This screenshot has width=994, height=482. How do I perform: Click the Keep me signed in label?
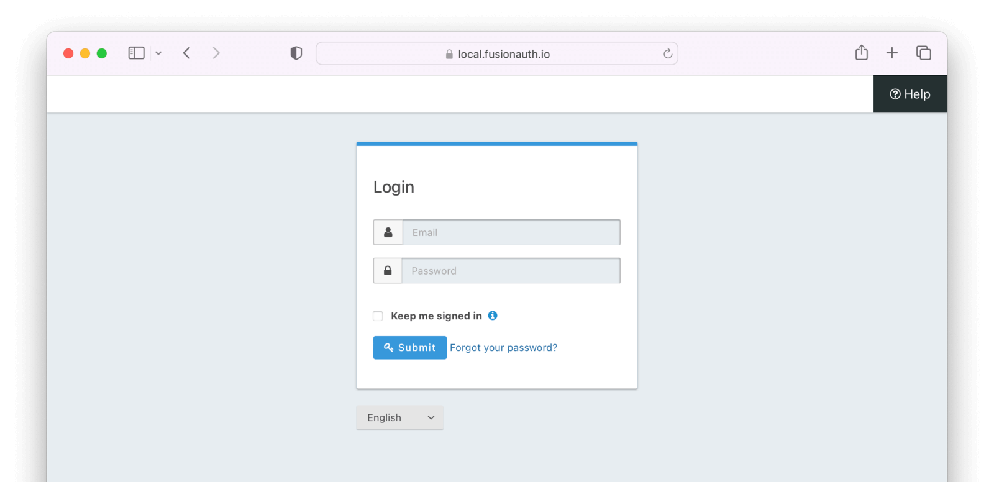pos(436,316)
